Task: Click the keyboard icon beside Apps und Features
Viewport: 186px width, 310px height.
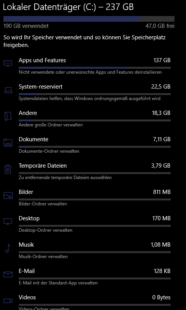Action: (8, 63)
